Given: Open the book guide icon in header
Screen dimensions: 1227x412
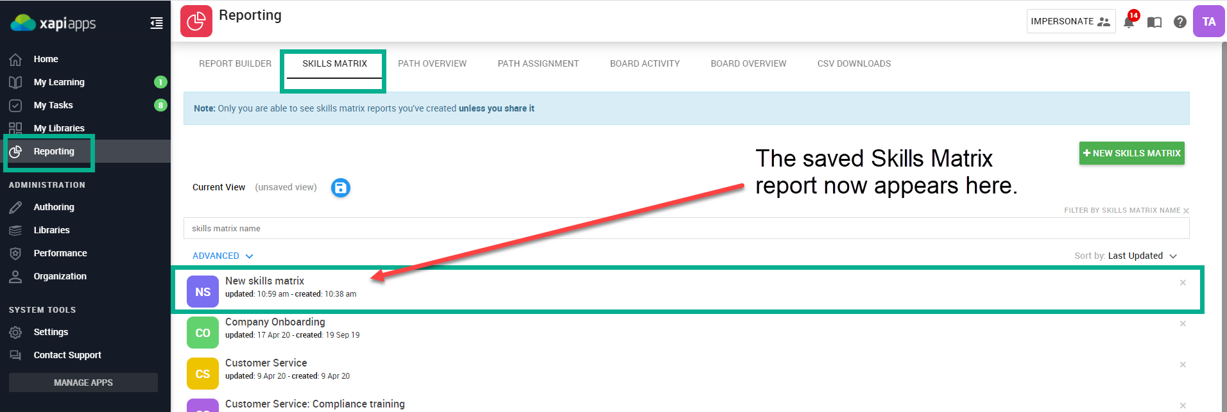Looking at the screenshot, I should [x=1154, y=22].
